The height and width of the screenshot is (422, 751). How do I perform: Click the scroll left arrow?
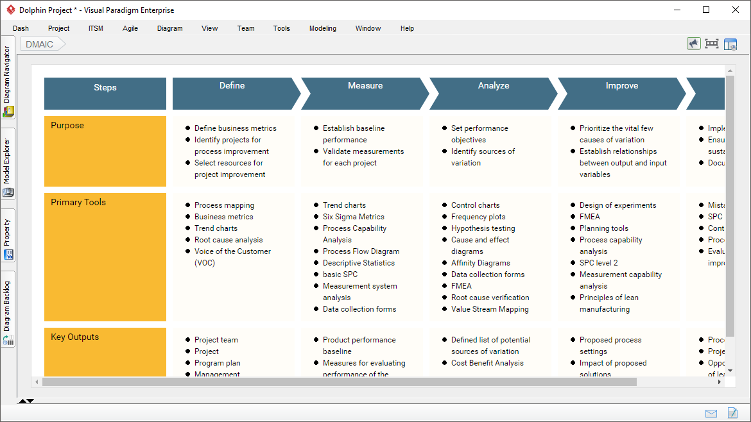[37, 382]
